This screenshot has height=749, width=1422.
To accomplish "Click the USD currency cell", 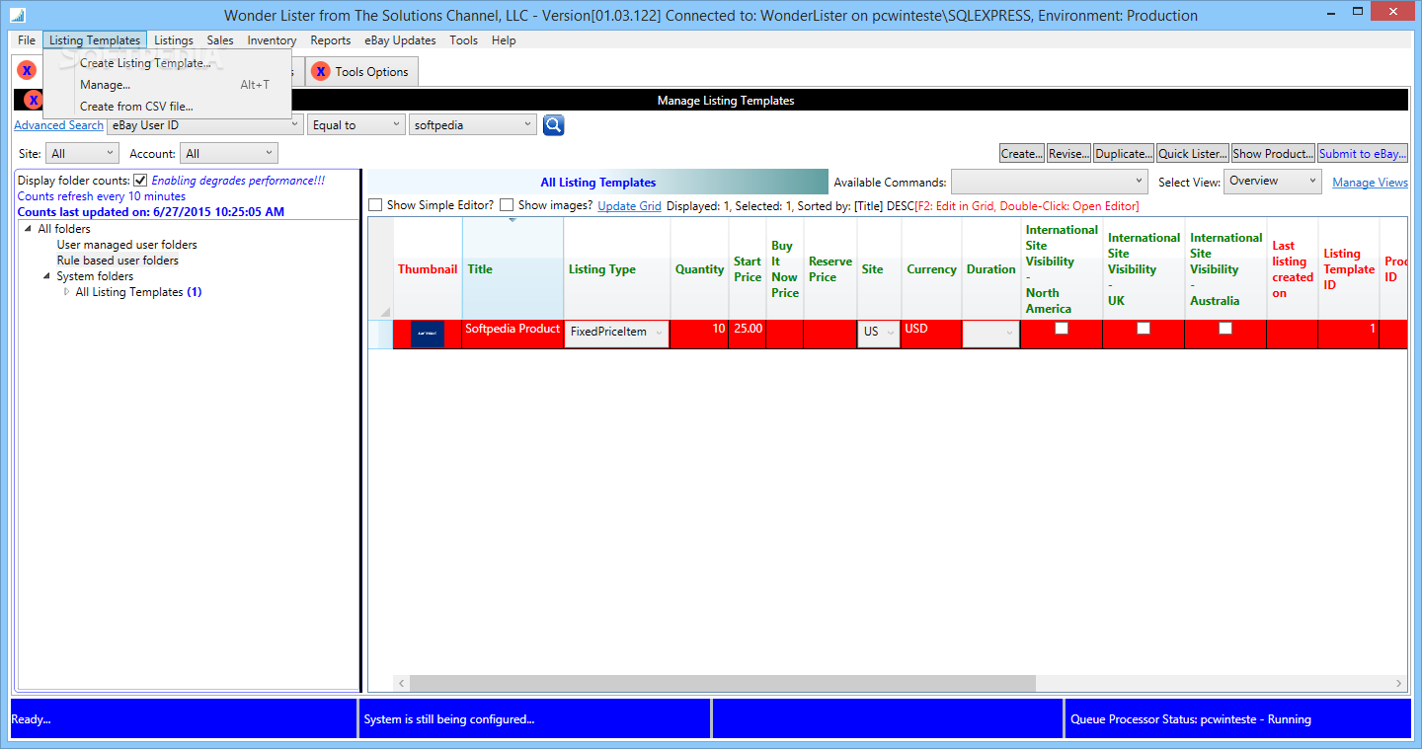I will click(x=931, y=334).
